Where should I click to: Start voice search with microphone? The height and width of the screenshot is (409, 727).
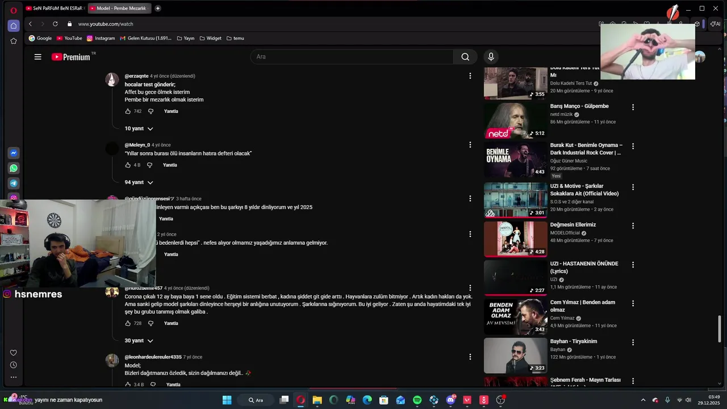(491, 57)
